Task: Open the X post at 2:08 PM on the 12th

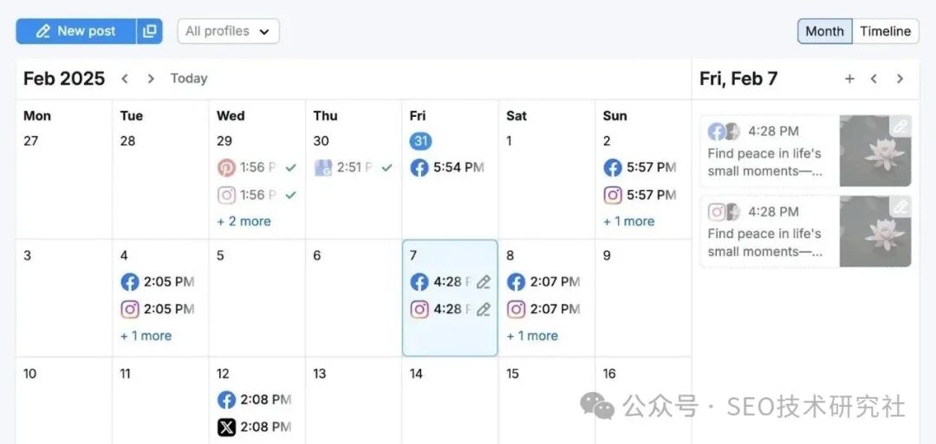Action: (x=255, y=427)
